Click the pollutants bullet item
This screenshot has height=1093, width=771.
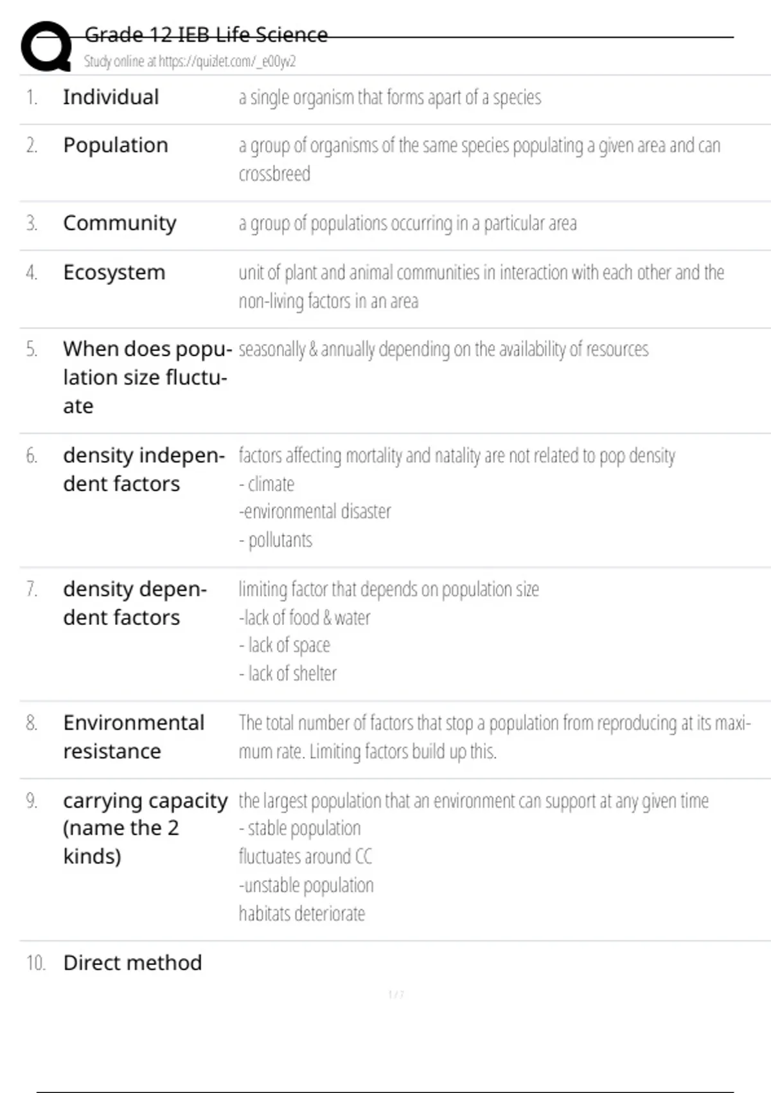coord(276,540)
